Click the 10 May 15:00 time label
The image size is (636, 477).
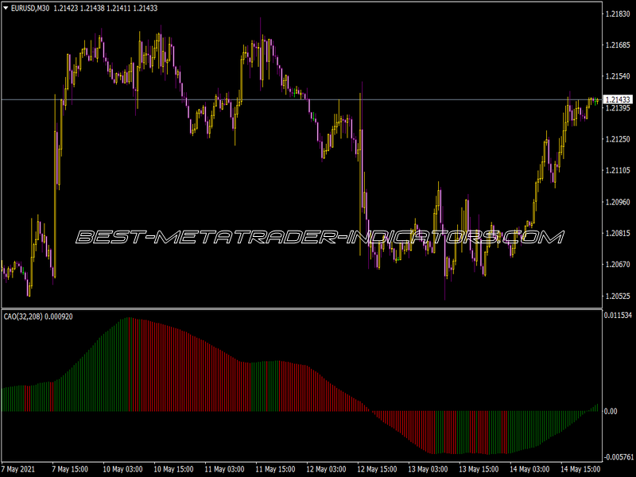click(x=173, y=469)
